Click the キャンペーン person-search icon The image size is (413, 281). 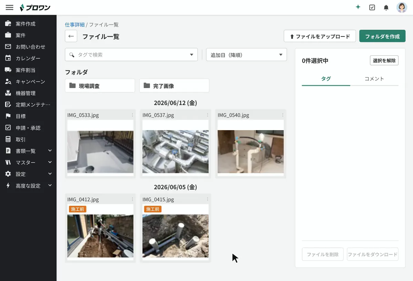pos(8,82)
